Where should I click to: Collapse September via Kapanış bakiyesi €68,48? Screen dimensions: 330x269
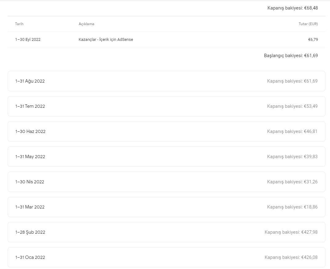tap(292, 8)
